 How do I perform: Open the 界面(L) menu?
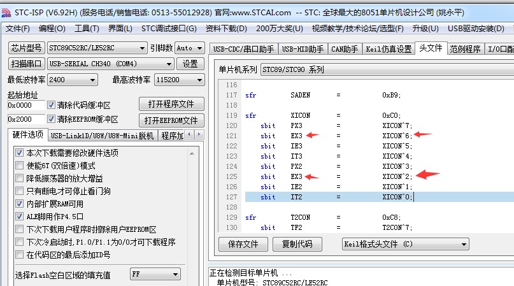(x=120, y=29)
